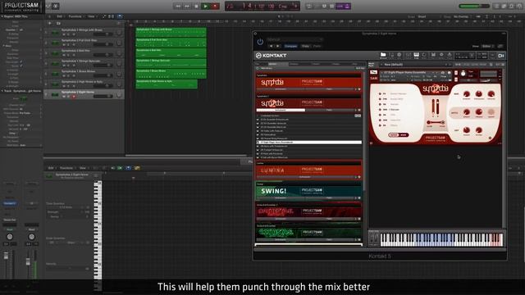Click Symphobia 2 High Horns & Xylo region
525x295 pixels.
[167, 84]
